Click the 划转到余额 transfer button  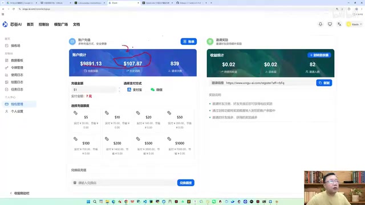[x=319, y=55]
